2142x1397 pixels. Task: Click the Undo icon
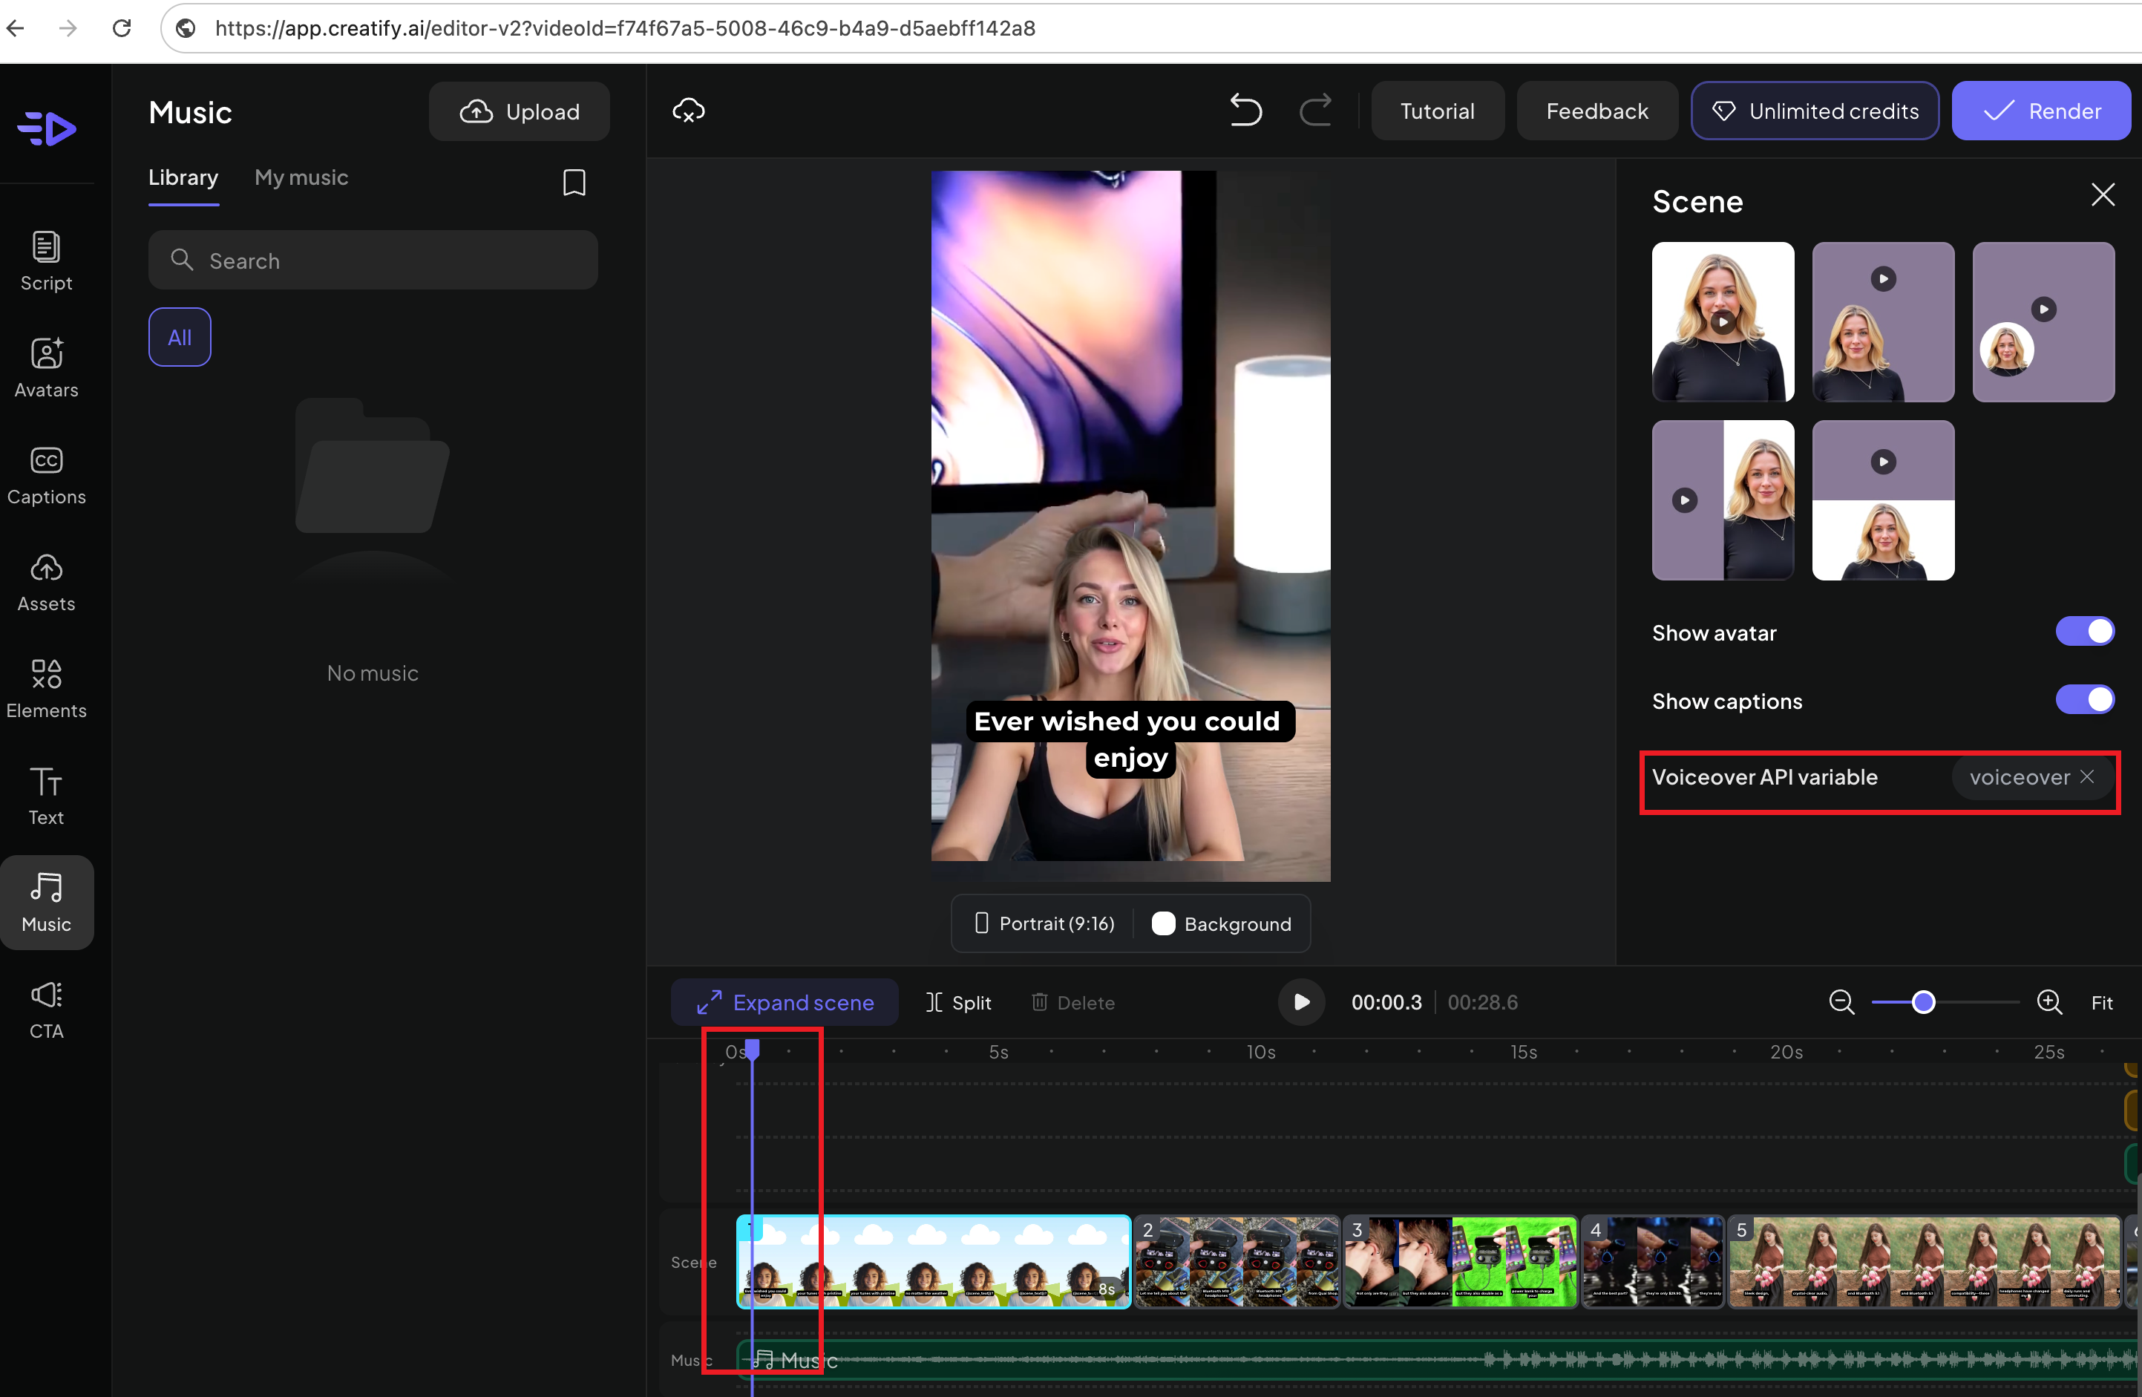[x=1245, y=110]
